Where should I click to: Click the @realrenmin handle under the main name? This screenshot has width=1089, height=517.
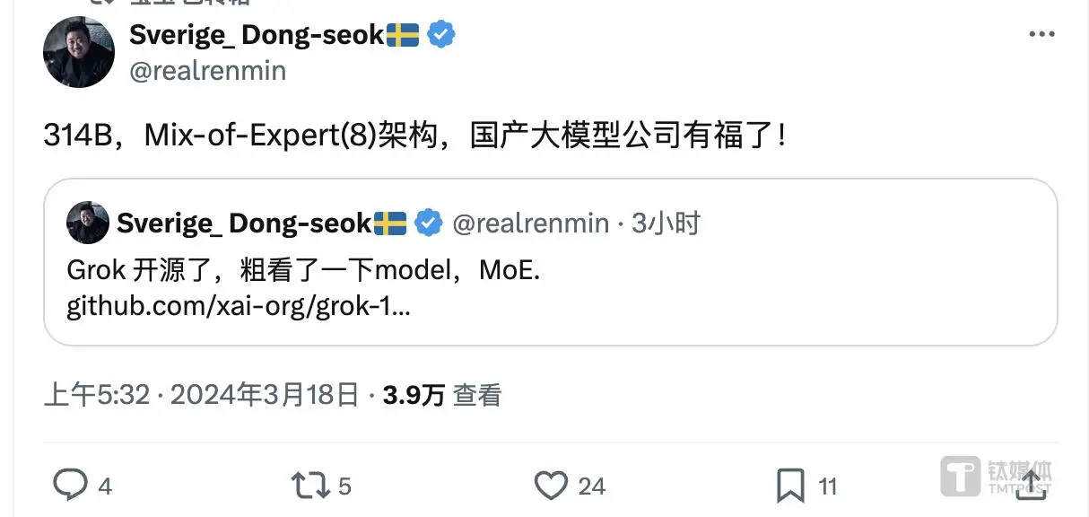[207, 72]
